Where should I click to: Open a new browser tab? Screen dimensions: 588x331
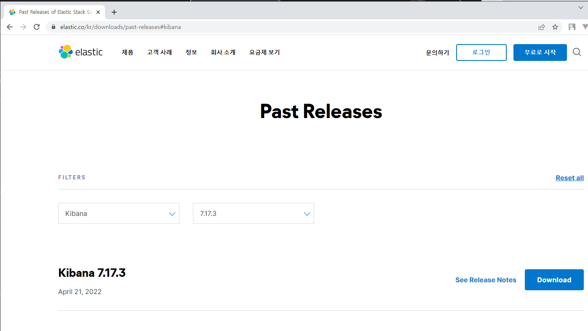click(114, 12)
